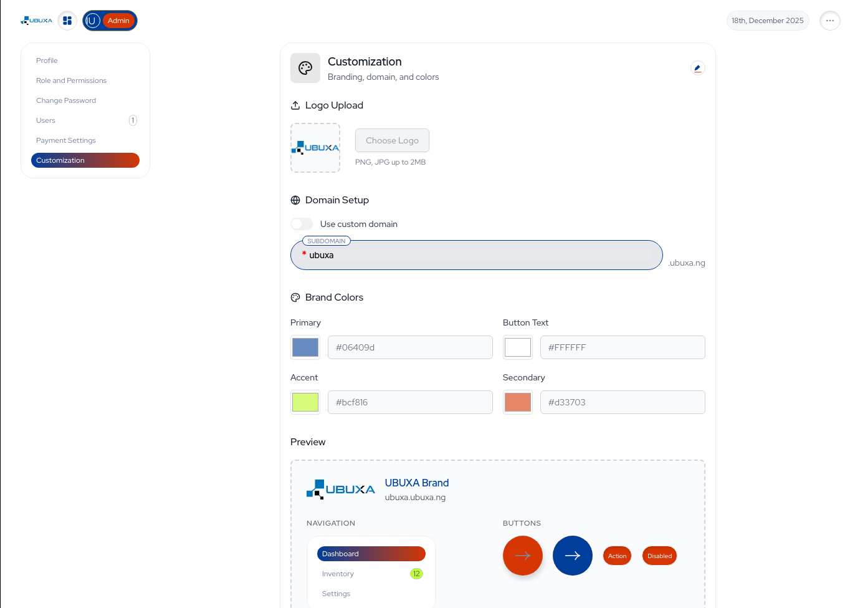Click the UBUXA logo in header
The width and height of the screenshot is (850, 608).
coord(37,21)
